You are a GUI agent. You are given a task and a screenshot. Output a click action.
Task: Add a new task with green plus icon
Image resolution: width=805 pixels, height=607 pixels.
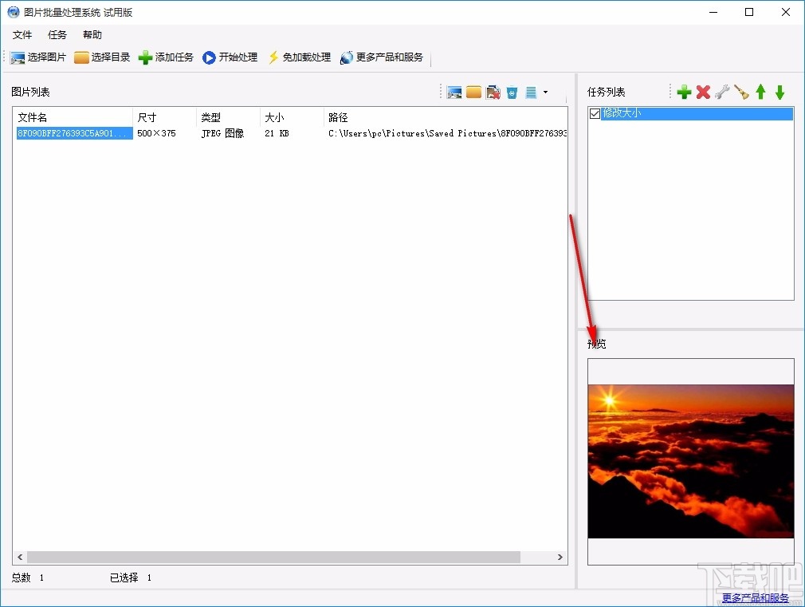pyautogui.click(x=684, y=92)
